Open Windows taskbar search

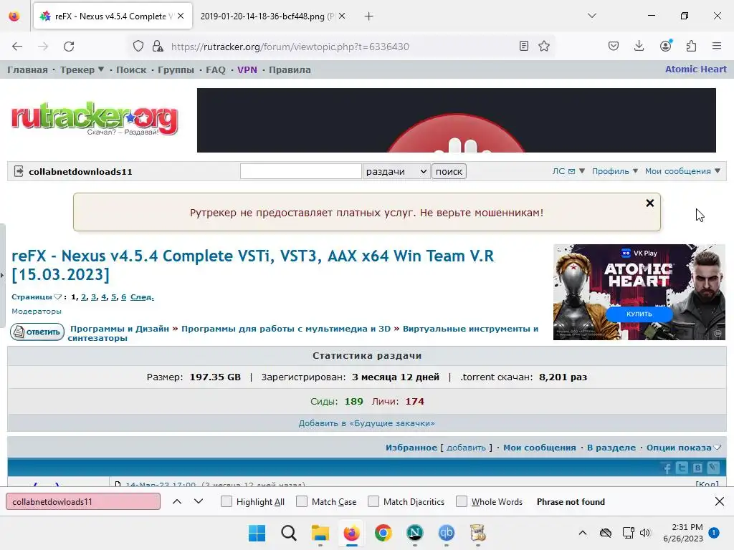point(289,533)
